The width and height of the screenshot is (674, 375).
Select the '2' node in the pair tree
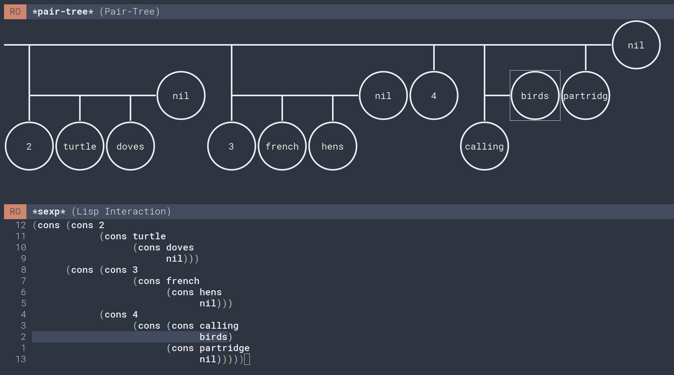click(29, 146)
